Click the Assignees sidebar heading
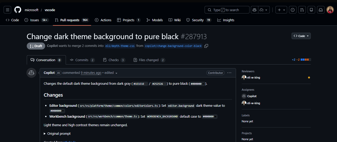This screenshot has width=337, height=142. 248,90
